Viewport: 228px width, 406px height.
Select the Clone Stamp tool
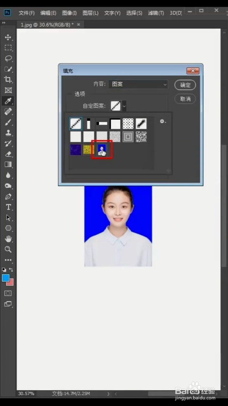(x=8, y=133)
